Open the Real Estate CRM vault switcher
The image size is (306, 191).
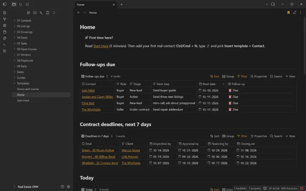tap(26, 187)
